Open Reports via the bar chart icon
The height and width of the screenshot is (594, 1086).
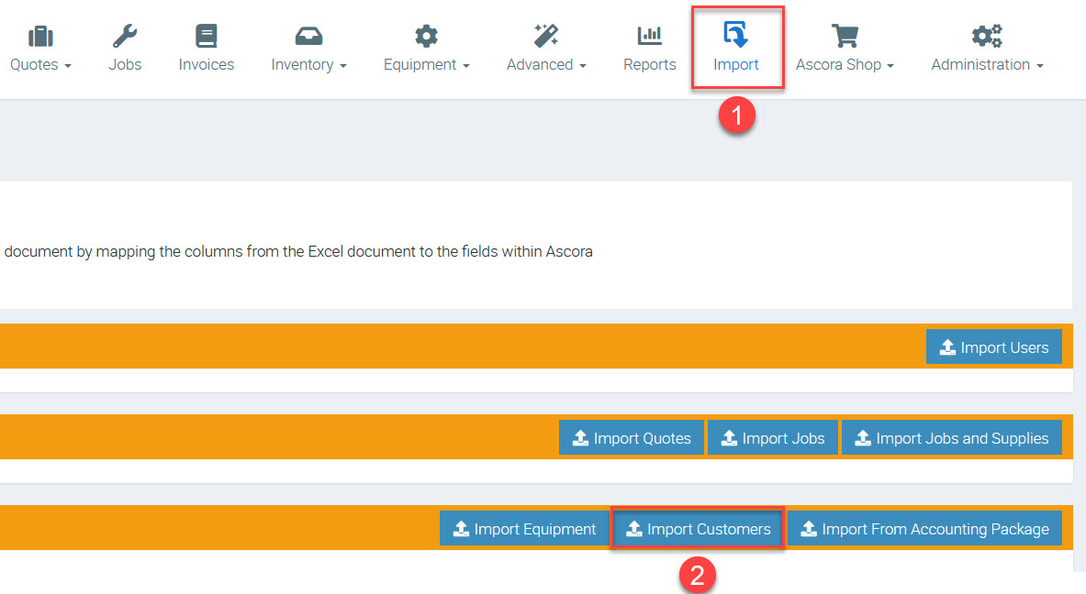[649, 37]
